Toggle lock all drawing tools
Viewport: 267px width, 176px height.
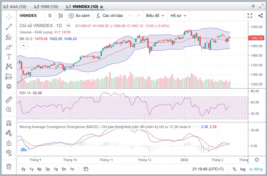tap(9, 143)
